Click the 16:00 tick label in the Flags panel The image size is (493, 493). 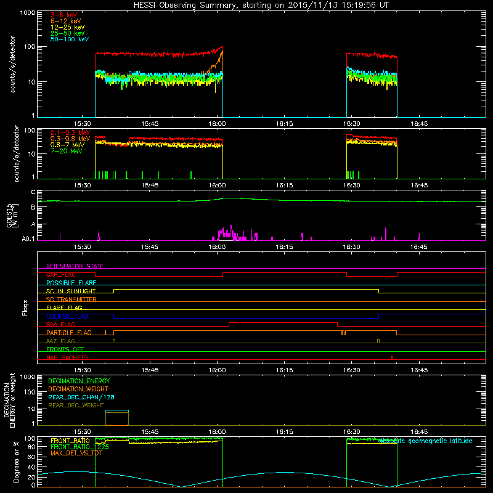pos(217,370)
